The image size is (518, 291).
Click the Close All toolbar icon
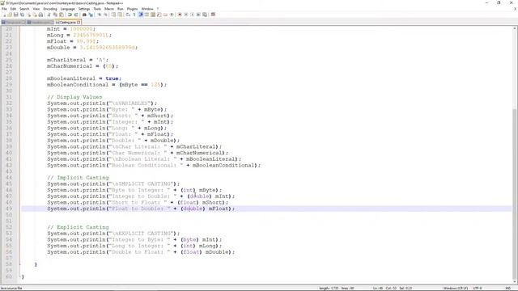pyautogui.click(x=35, y=15)
